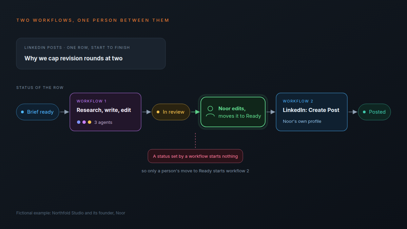Open the Workflow 1 Research, write, edit card
The height and width of the screenshot is (229, 407).
105,112
